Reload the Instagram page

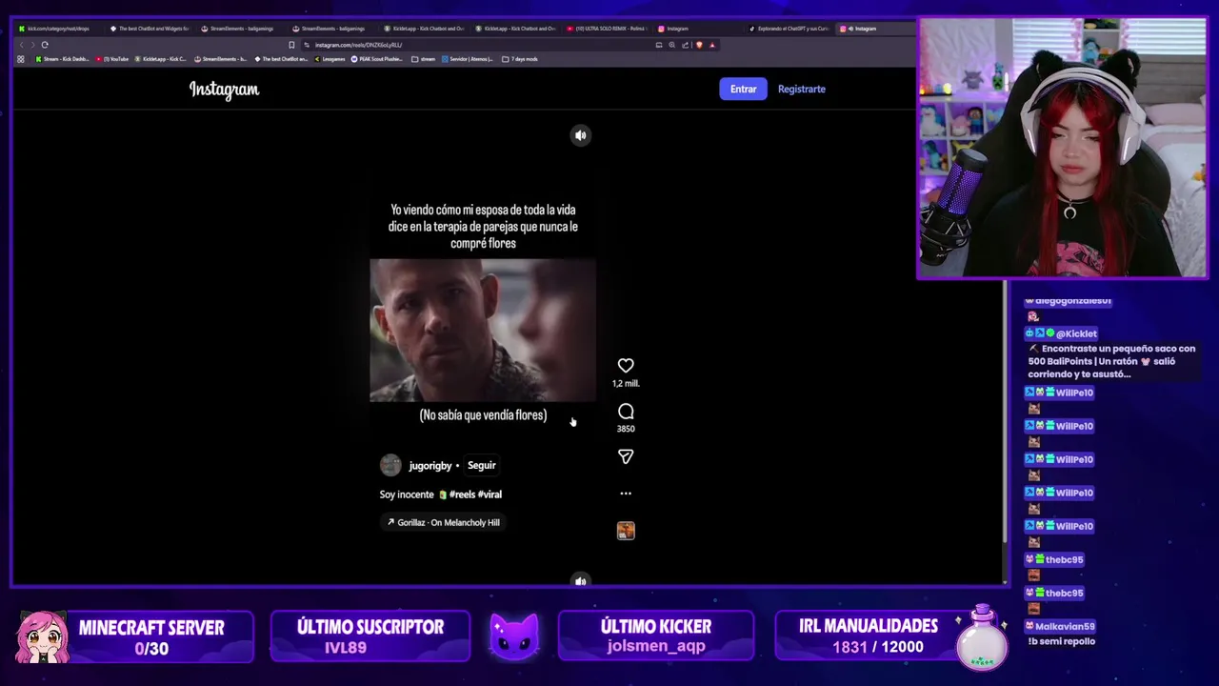(45, 45)
